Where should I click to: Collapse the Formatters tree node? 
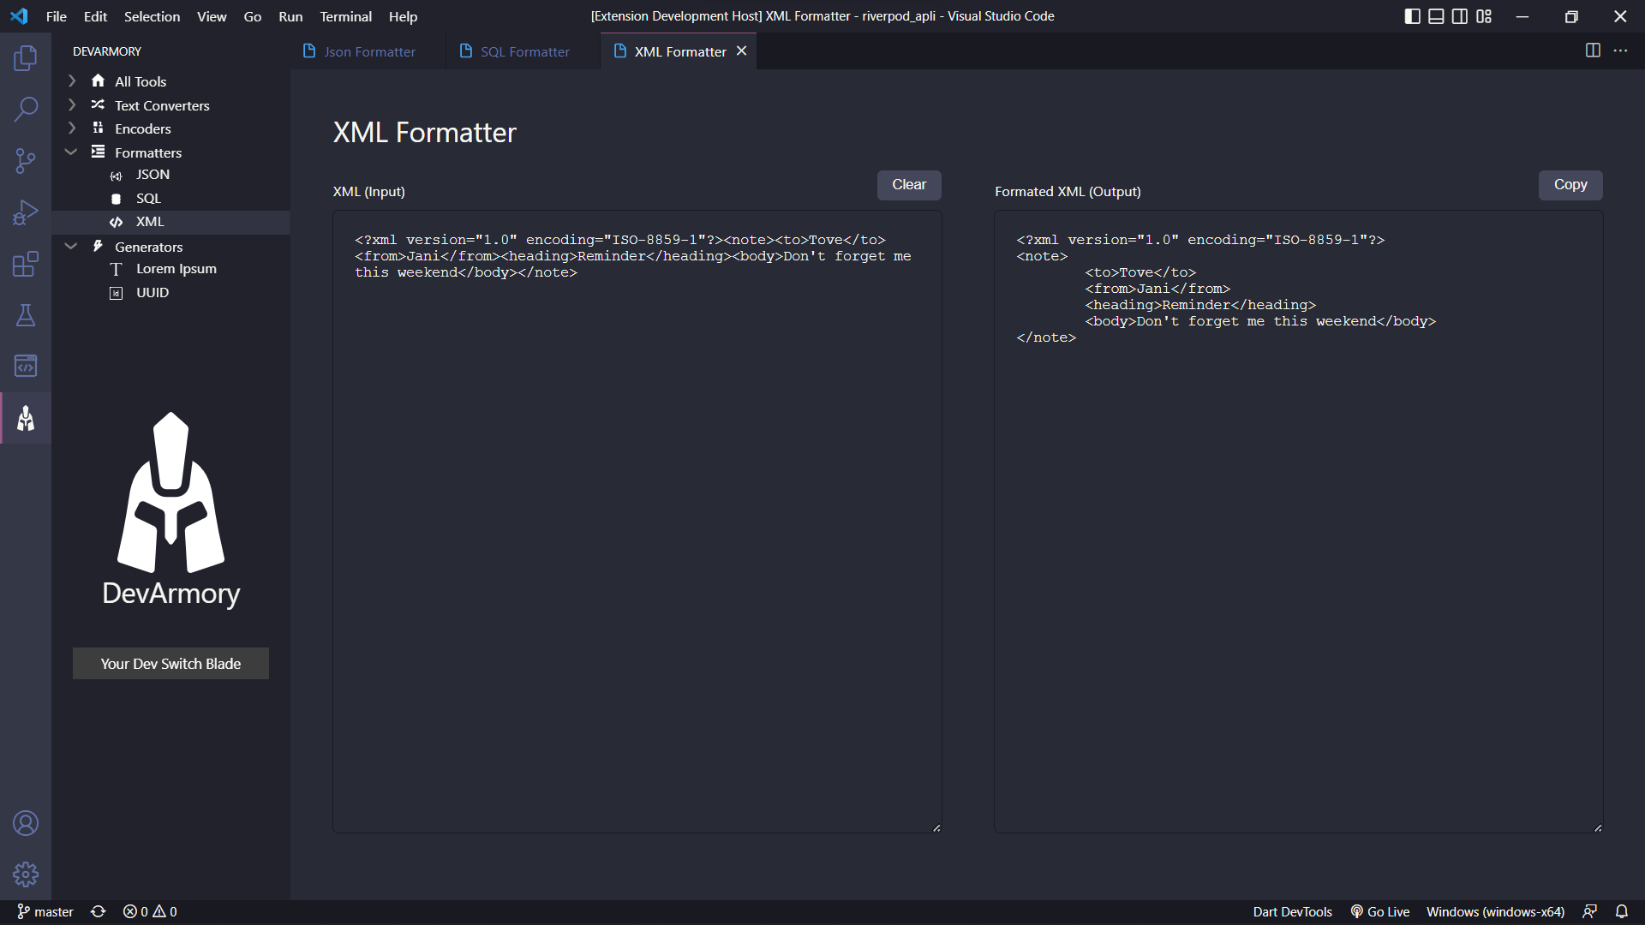coord(72,152)
